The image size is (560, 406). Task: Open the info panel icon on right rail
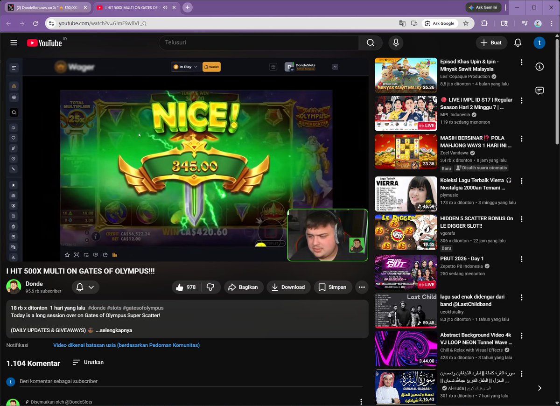tap(539, 67)
